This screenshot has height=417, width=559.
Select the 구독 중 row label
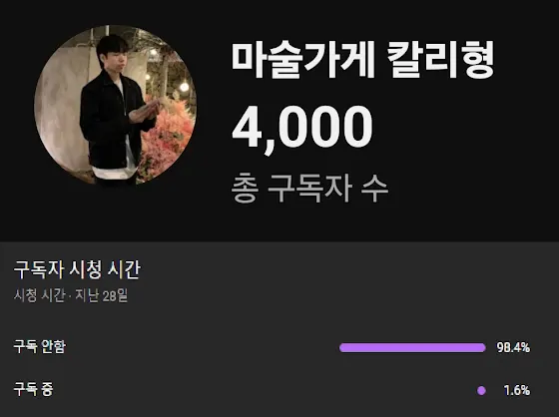pyautogui.click(x=33, y=389)
